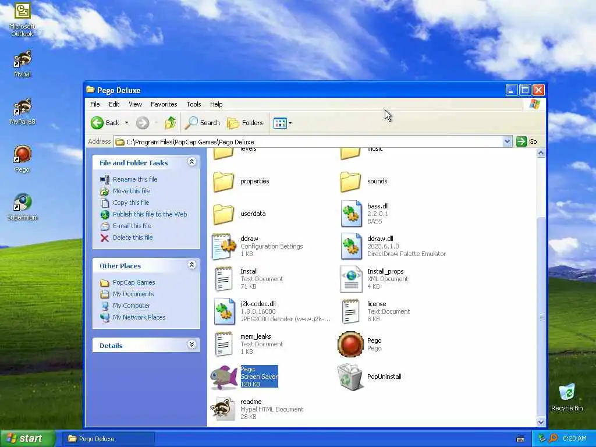
Task: Open the Help menu
Action: coord(217,104)
